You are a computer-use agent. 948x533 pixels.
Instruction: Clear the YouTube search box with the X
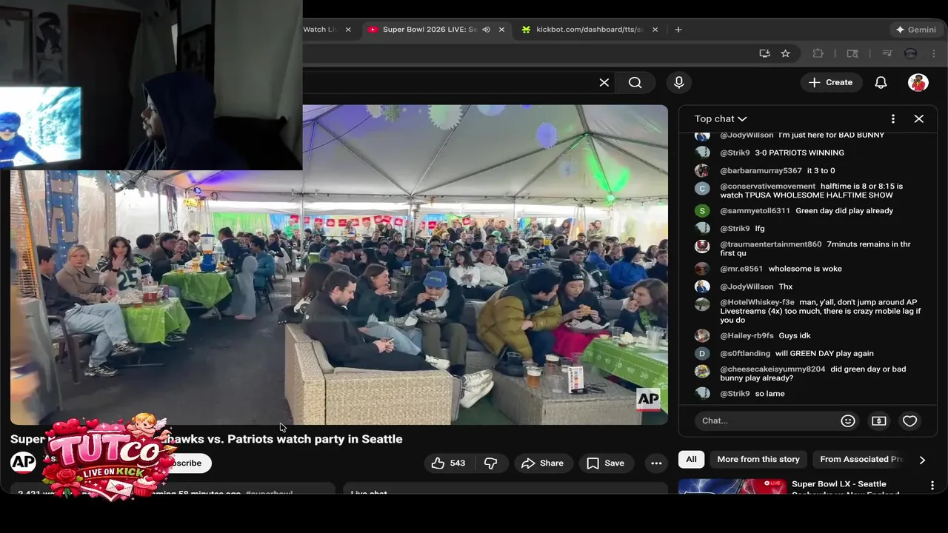[x=604, y=82]
